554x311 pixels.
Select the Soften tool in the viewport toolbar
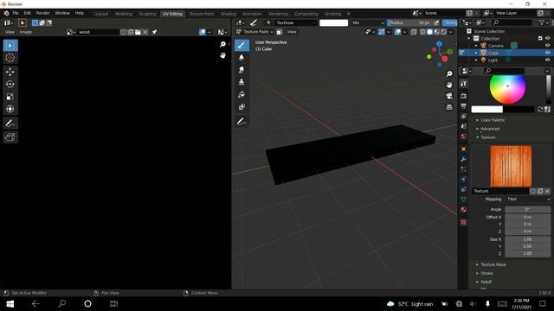[242, 58]
